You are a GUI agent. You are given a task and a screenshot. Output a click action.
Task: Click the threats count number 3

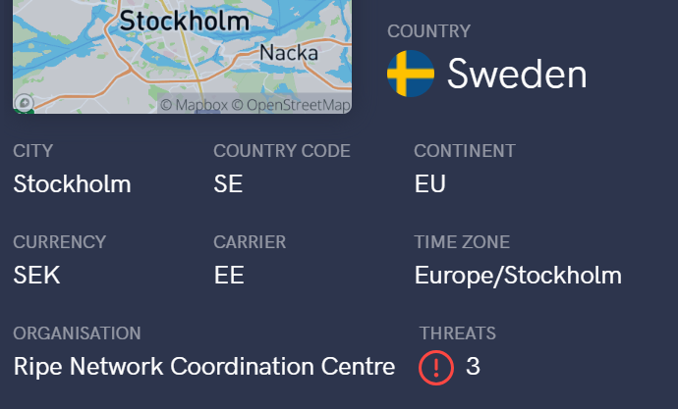click(473, 367)
